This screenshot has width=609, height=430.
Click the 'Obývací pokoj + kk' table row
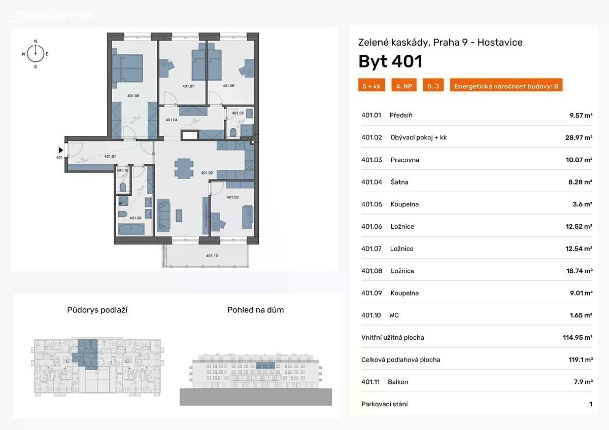tap(477, 137)
